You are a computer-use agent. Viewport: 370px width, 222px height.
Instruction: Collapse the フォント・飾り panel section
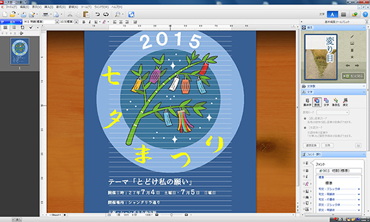pos(364,154)
